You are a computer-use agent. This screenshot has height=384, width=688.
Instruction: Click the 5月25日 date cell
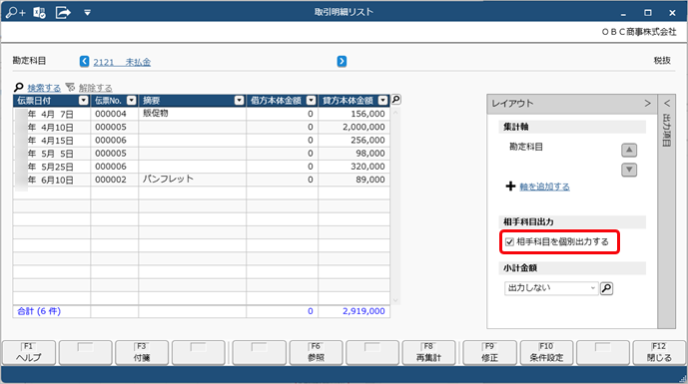point(52,167)
